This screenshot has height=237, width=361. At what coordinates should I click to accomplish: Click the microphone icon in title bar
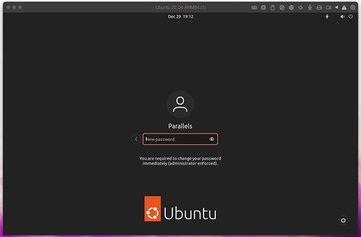coord(310,8)
